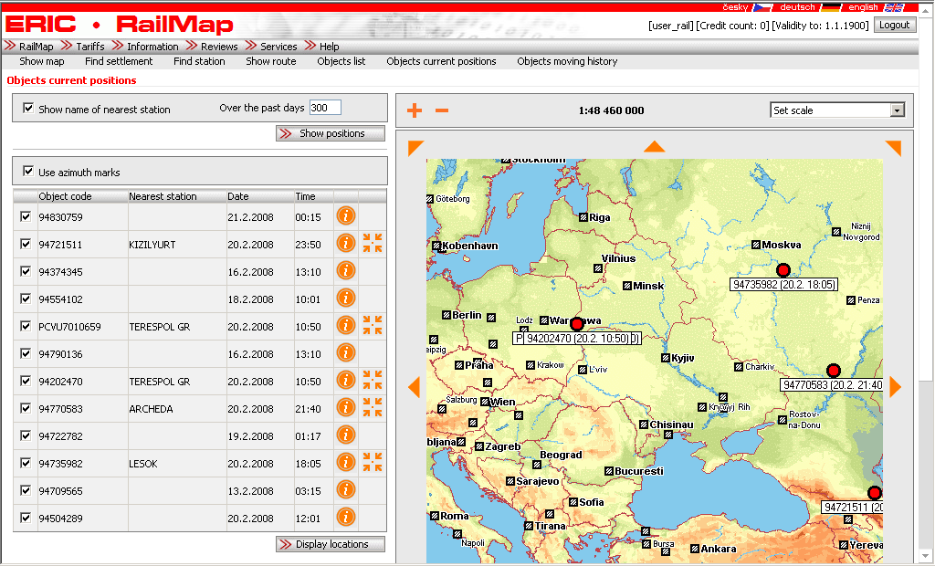Image resolution: width=935 pixels, height=566 pixels.
Task: Uncheck object 94374345 checkbox
Action: pyautogui.click(x=26, y=271)
